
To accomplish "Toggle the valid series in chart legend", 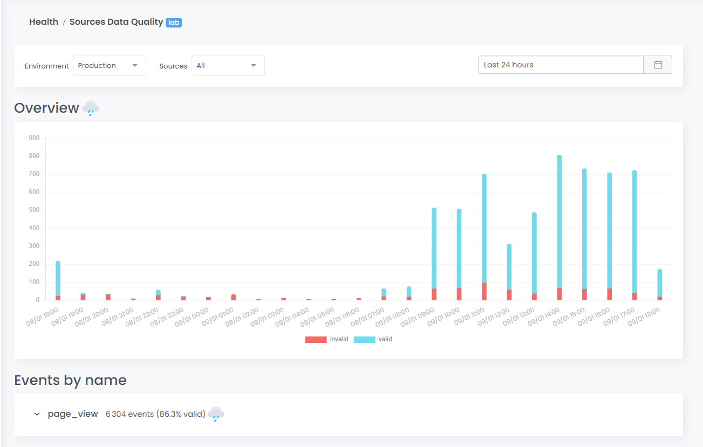I will point(385,339).
